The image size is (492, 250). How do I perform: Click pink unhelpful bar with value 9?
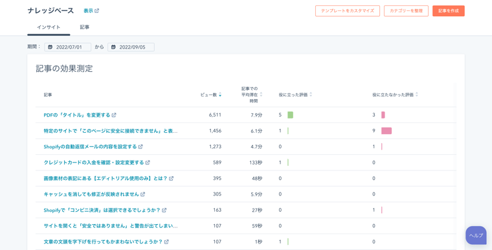[386, 131]
